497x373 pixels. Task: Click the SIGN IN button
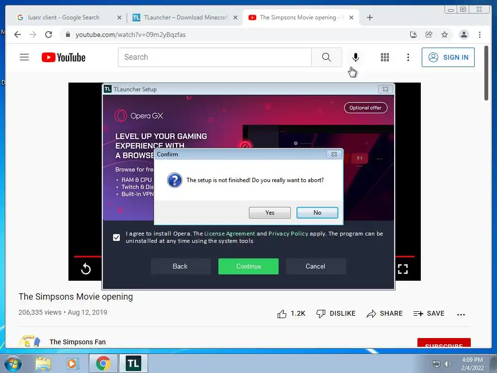click(448, 57)
